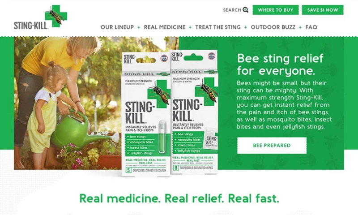Viewport: 358px width, 215px height.
Task: Click the wasp cross graphic on swabs box
Action: 159,94
